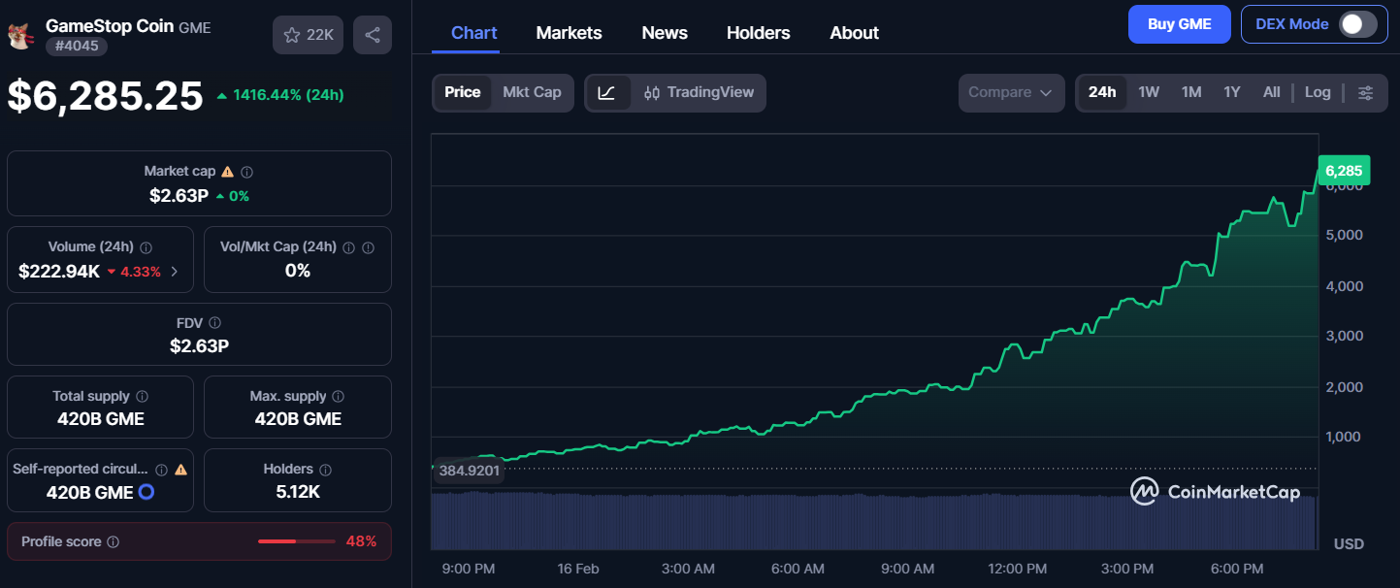Select the 1W time range
1400x588 pixels.
pos(1149,92)
